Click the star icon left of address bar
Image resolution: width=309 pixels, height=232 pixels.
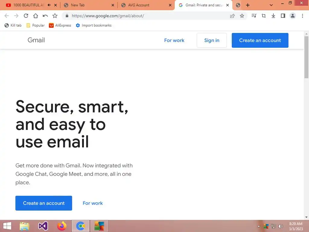point(55,16)
